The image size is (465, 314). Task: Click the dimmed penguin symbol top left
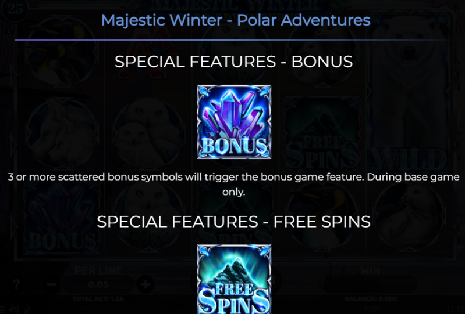[62, 52]
